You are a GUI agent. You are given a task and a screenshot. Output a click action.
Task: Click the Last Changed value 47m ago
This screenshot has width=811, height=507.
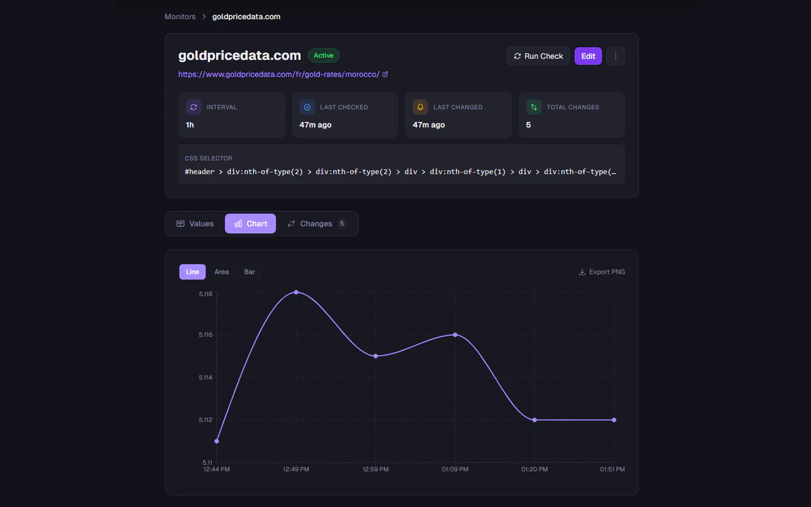pyautogui.click(x=429, y=125)
